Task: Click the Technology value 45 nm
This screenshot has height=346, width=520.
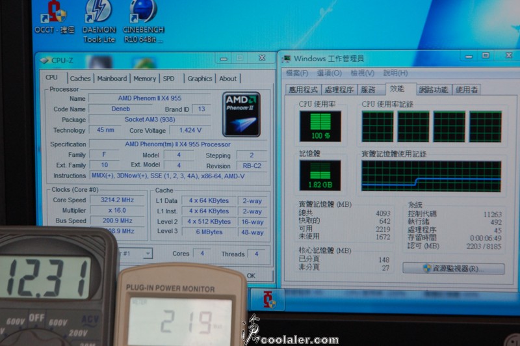Action: 105,130
